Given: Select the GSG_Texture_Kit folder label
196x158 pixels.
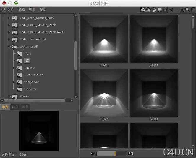Looking at the screenshot, I should 33,39.
